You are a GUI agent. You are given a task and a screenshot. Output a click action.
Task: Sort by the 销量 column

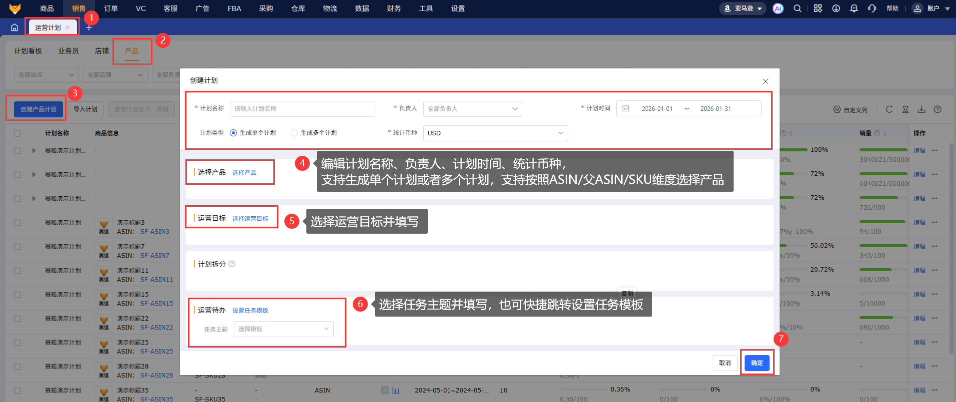pos(885,133)
